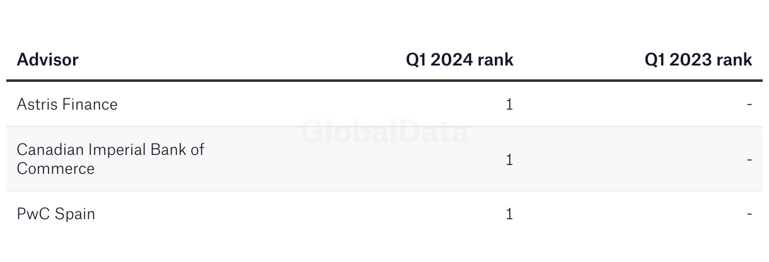Screen dimensions: 769x262
Task: Click the faint GlobalData watermark
Action: pos(384,132)
